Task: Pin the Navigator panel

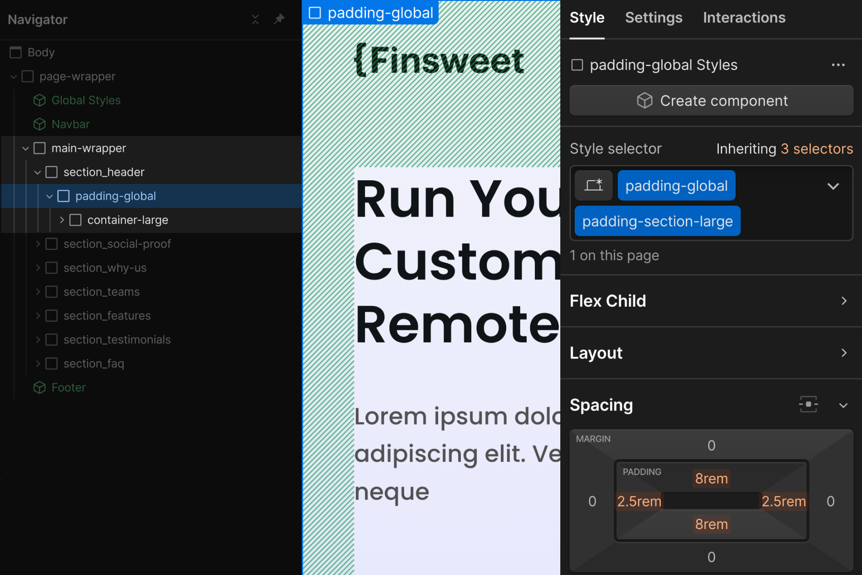Action: (x=279, y=19)
